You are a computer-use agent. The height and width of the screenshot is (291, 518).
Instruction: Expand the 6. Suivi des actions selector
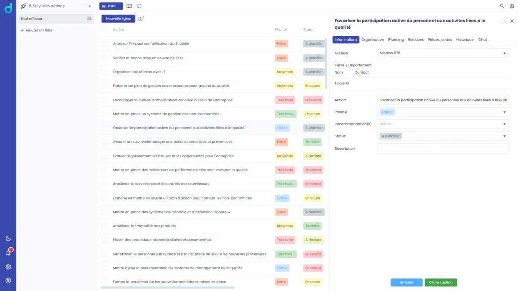click(56, 6)
